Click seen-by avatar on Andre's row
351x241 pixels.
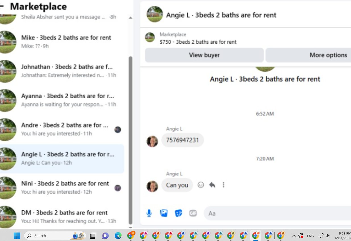118,130
